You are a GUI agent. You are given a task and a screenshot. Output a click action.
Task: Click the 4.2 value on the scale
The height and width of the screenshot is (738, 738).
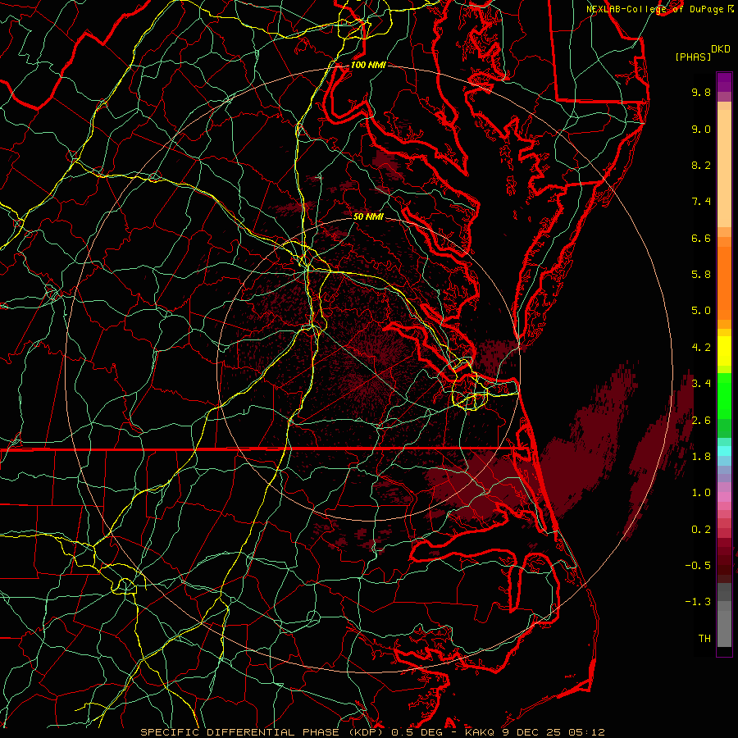point(701,348)
